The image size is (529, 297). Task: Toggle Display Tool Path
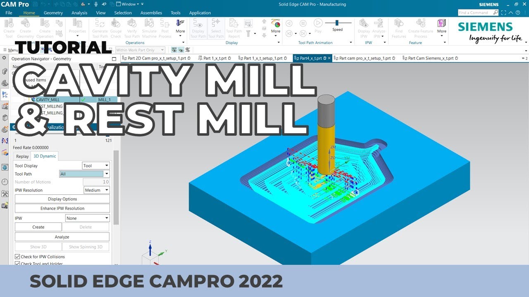[198, 24]
